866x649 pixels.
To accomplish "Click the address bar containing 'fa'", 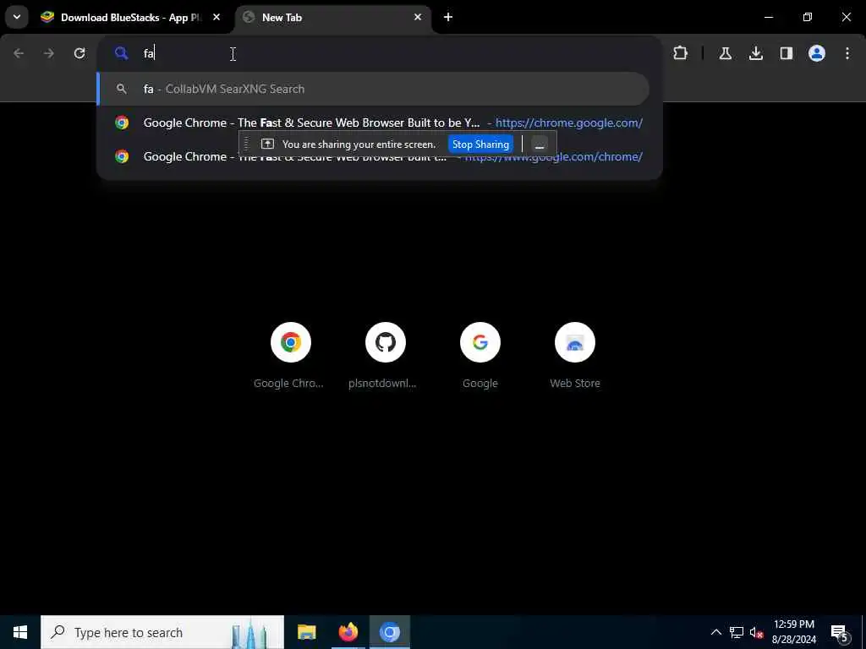I will [x=379, y=53].
